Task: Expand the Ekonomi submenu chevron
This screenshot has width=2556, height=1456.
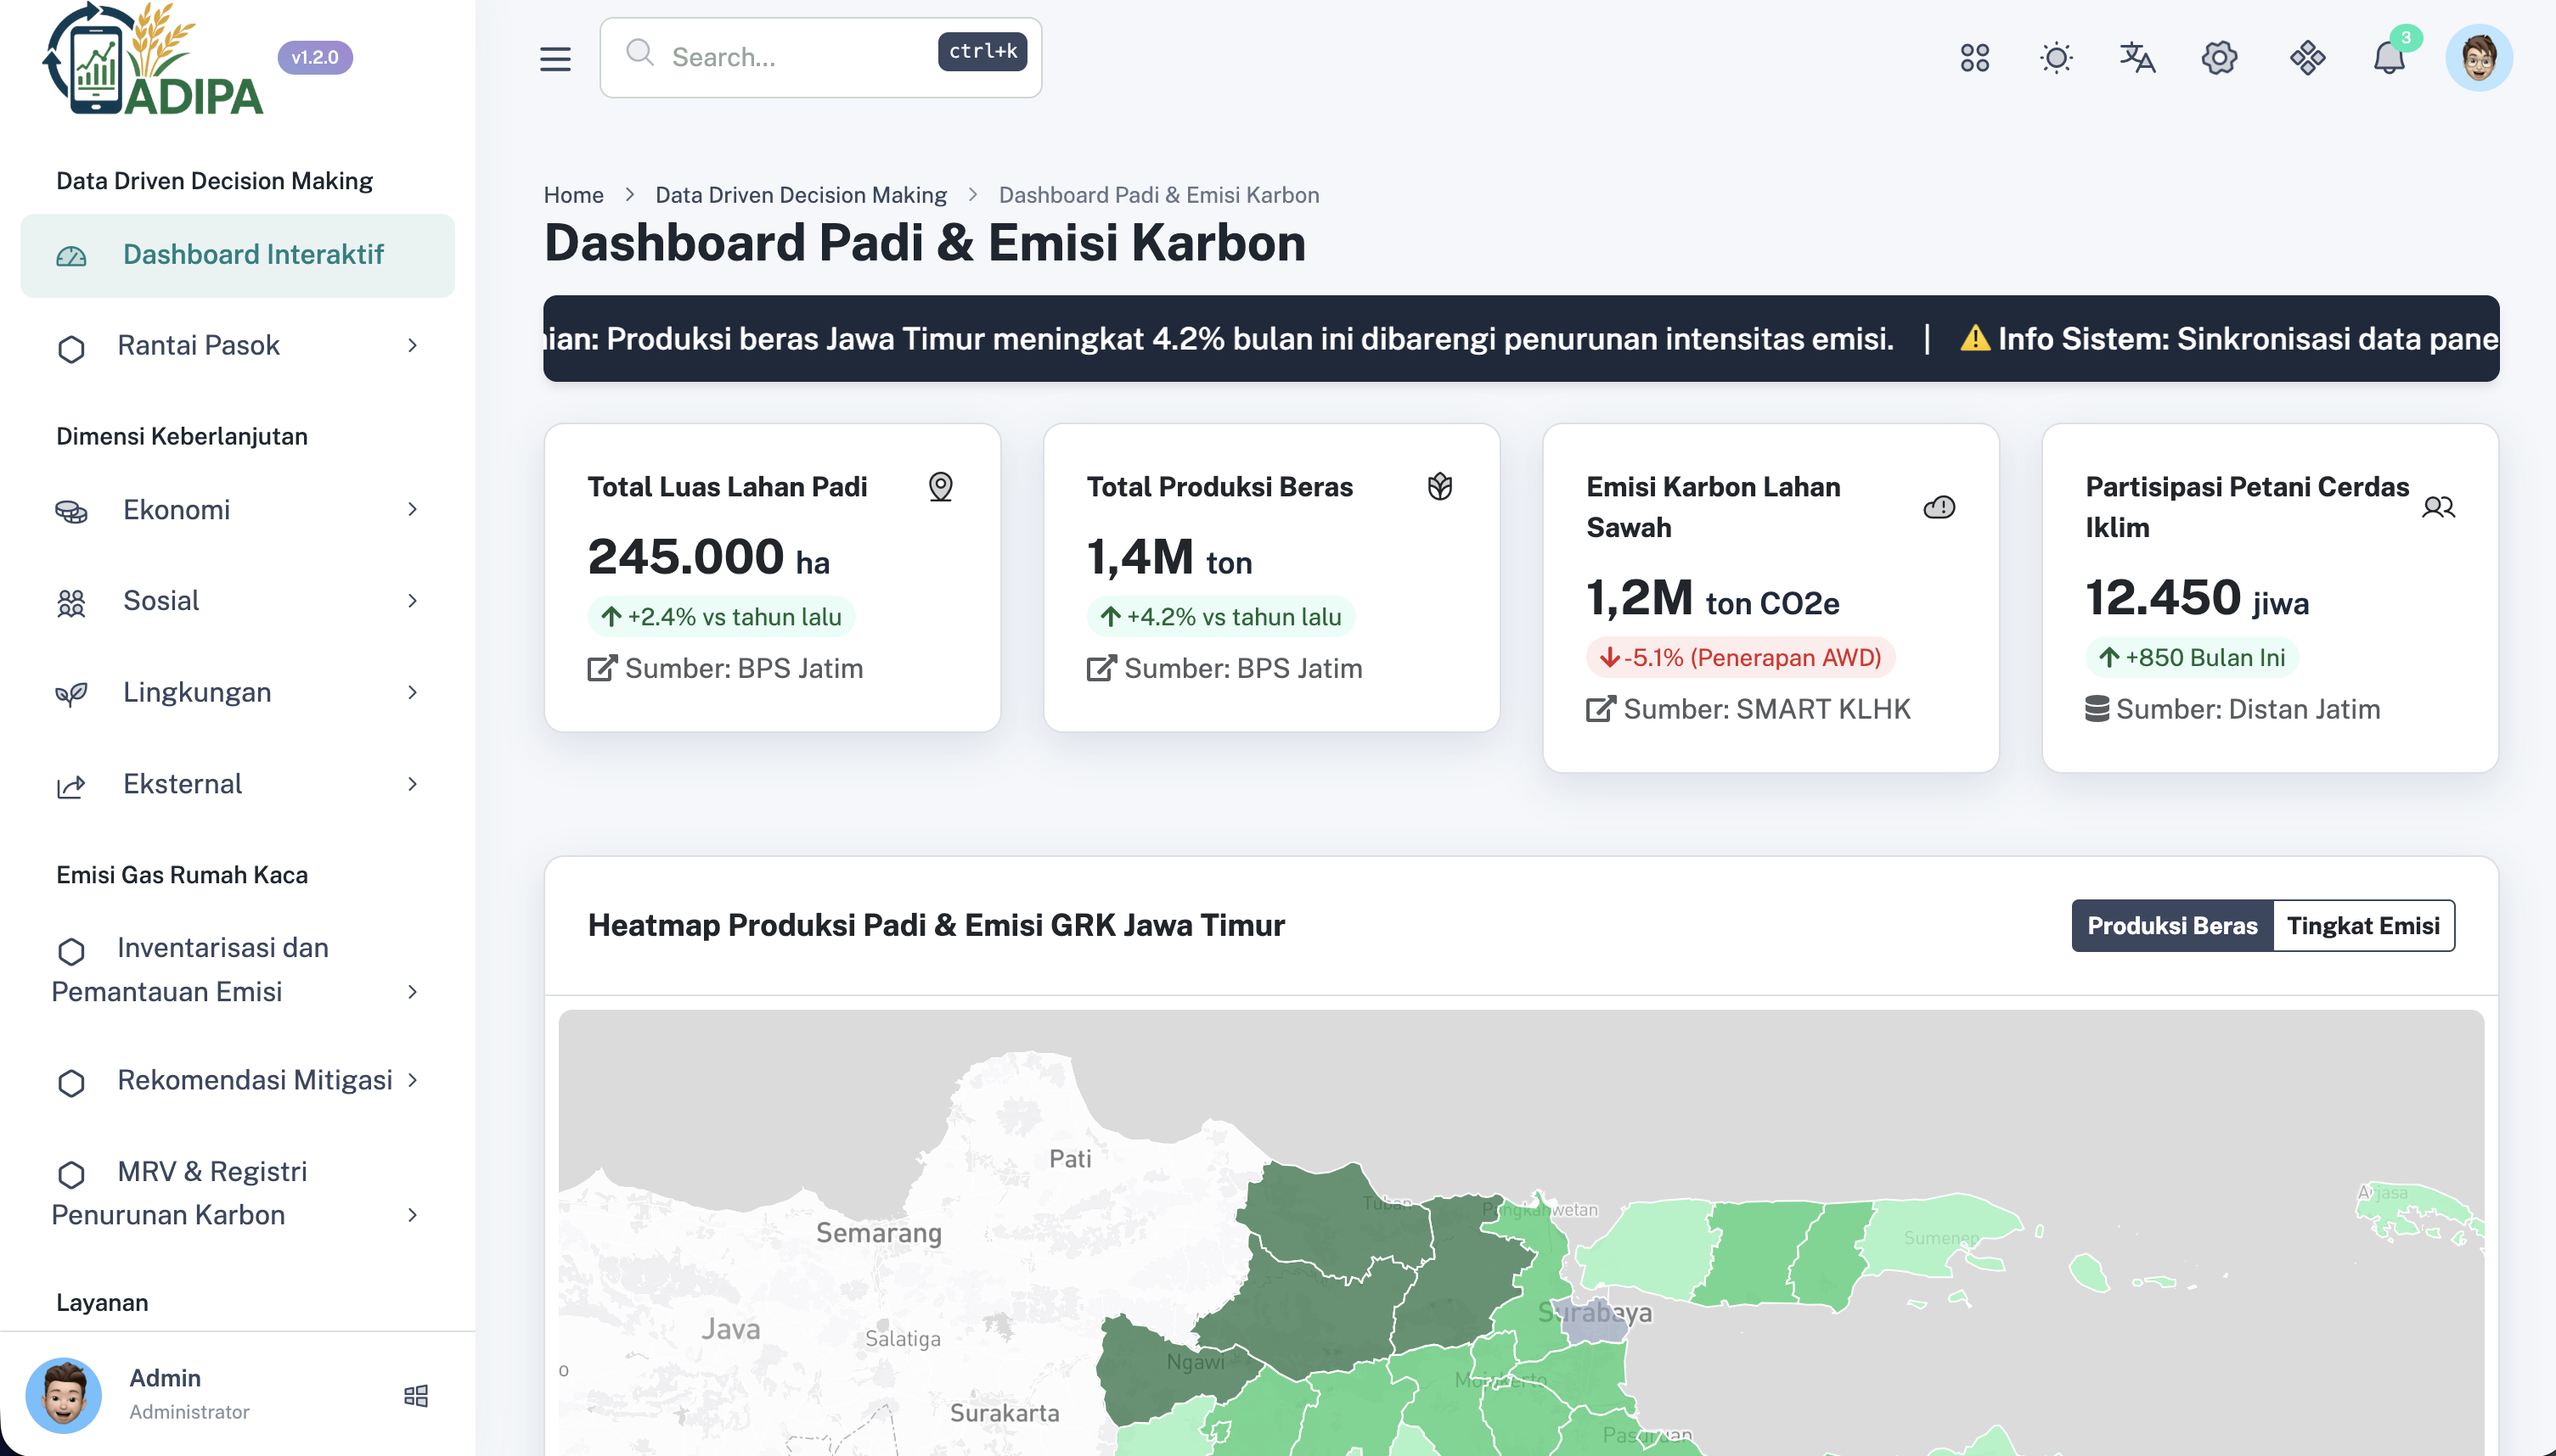Action: [x=413, y=509]
